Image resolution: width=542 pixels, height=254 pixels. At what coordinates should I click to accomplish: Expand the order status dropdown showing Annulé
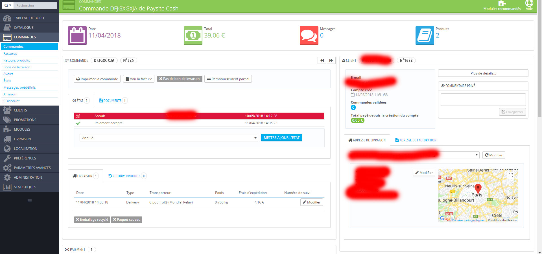[169, 138]
